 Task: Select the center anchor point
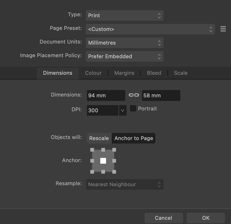(103, 161)
